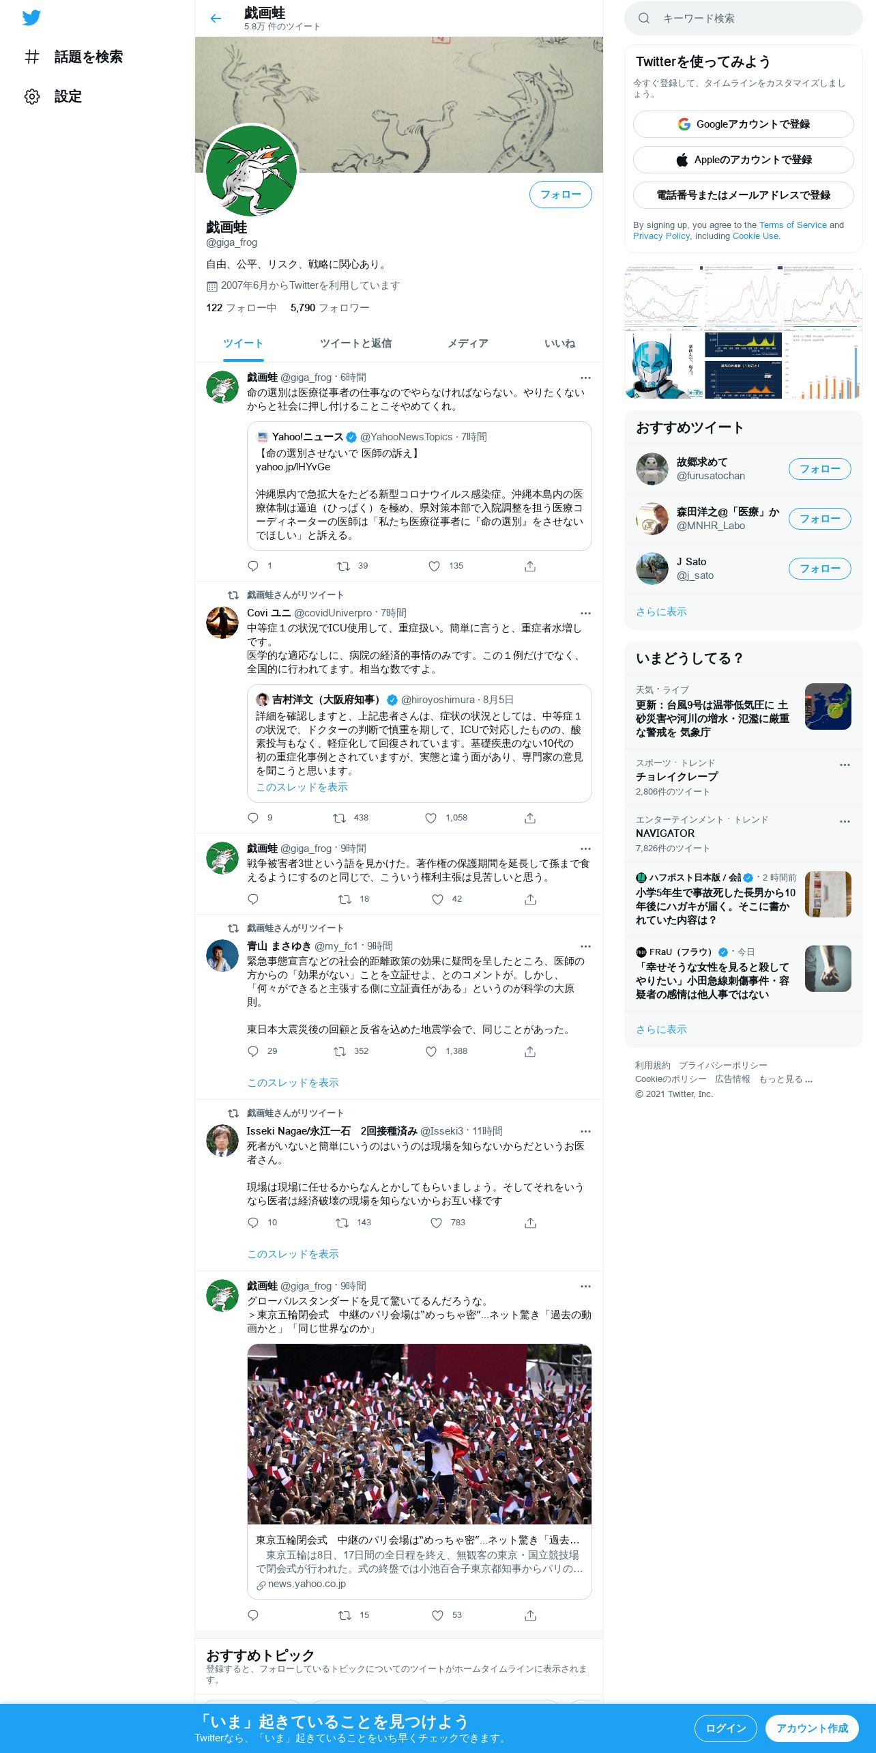Retweet the Isseki Nagae tweet with 143 retweets
The width and height of the screenshot is (876, 1753).
pos(342,1223)
